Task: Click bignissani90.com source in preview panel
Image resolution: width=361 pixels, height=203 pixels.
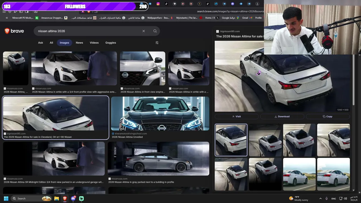Action: click(230, 31)
